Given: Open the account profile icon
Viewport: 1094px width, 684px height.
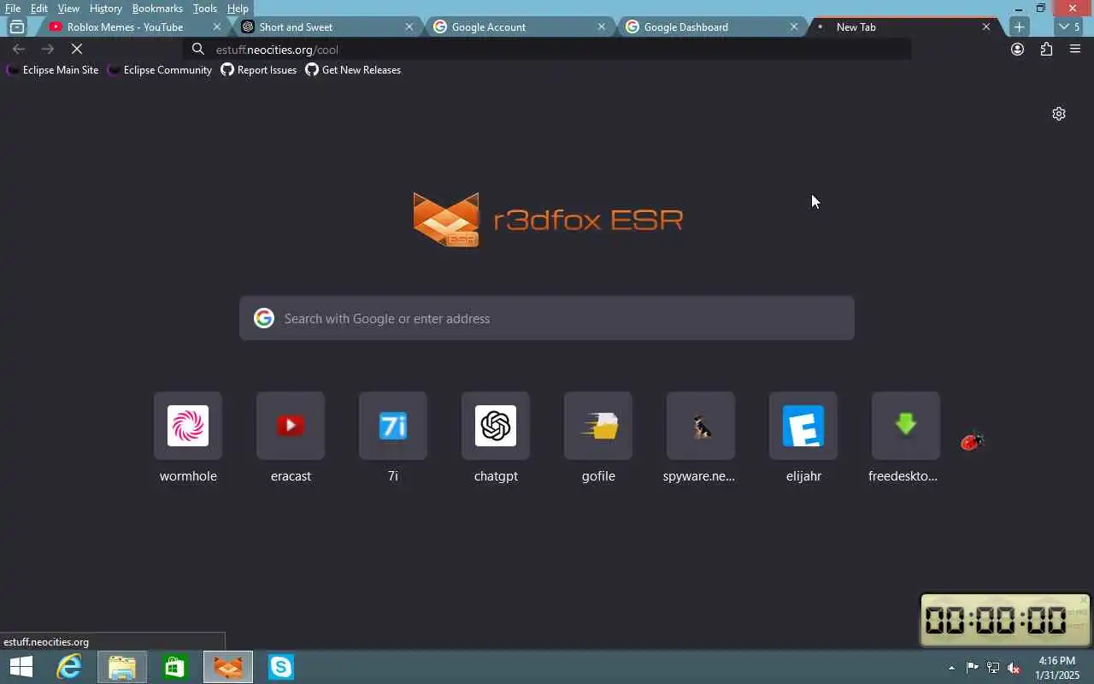Looking at the screenshot, I should pyautogui.click(x=1017, y=50).
